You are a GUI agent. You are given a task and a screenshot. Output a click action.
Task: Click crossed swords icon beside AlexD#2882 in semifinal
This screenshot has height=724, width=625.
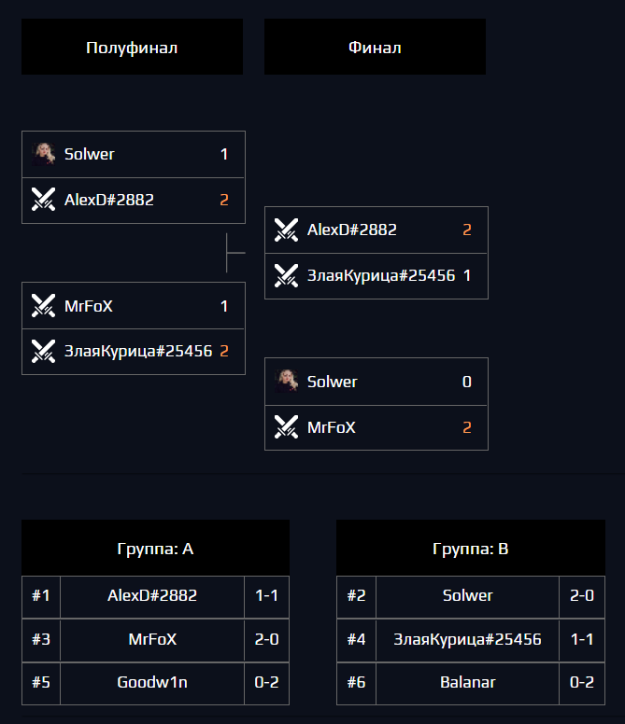tap(44, 200)
